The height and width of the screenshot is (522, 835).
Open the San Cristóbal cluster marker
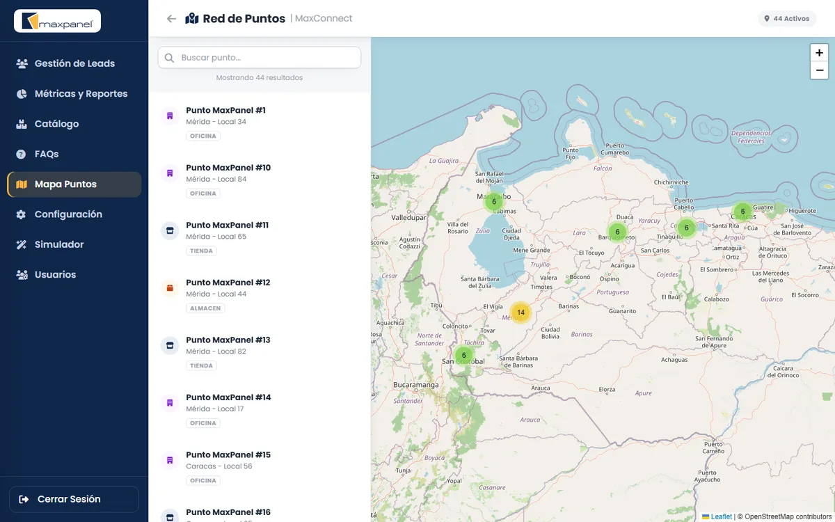coord(464,356)
